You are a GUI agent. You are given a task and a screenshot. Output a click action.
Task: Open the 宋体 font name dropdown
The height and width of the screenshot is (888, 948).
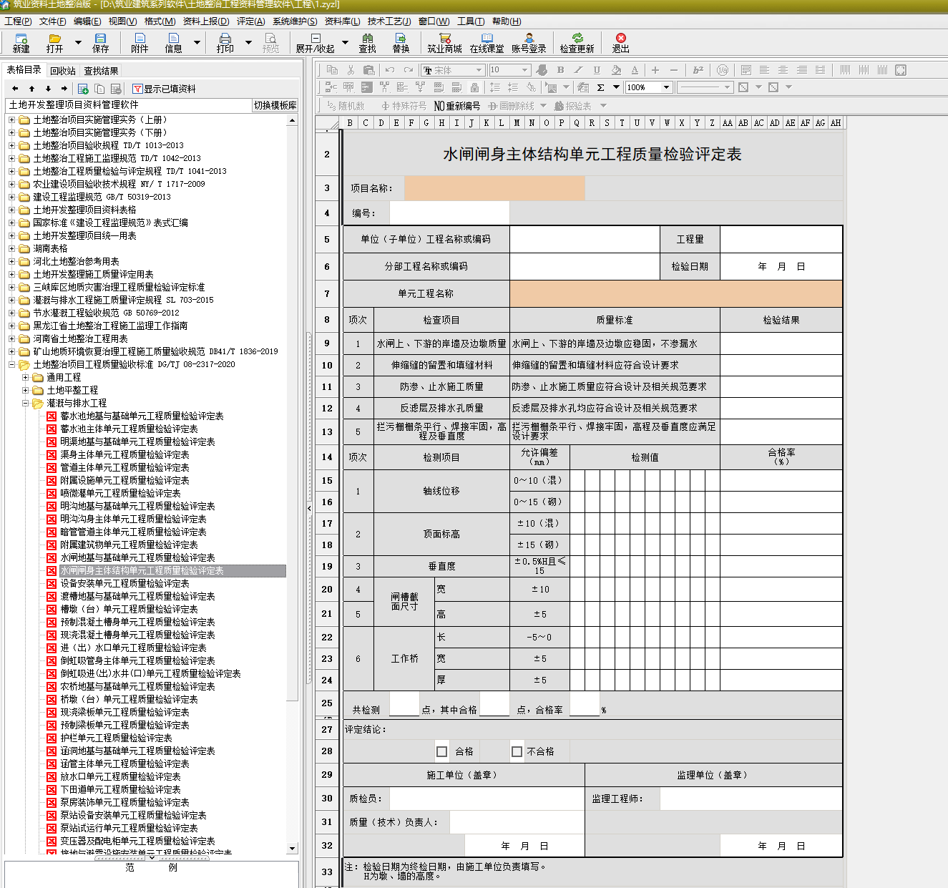(x=479, y=70)
